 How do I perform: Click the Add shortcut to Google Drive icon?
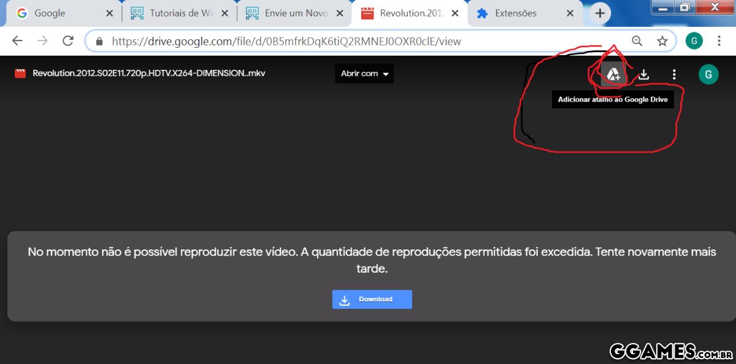tap(613, 75)
